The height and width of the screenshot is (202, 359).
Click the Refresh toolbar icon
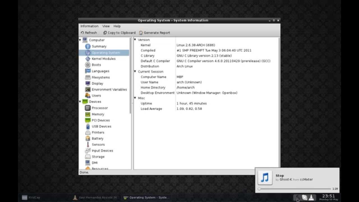coord(82,33)
